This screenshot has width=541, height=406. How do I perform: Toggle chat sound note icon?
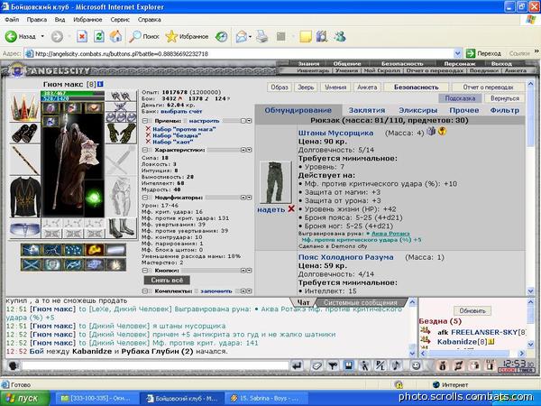click(x=397, y=365)
